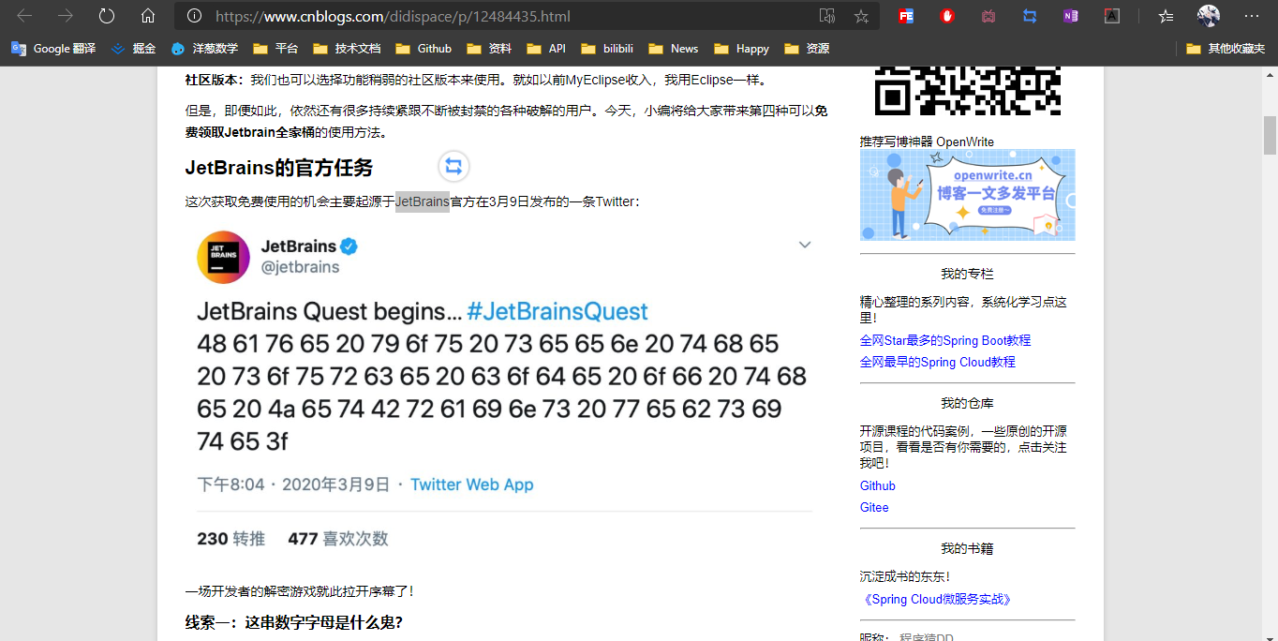1278x641 pixels.
Task: Click the 230 转推 count
Action: [230, 539]
